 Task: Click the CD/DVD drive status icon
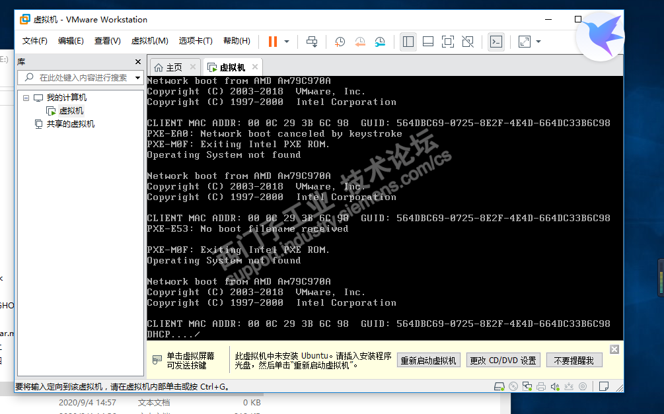pos(513,386)
